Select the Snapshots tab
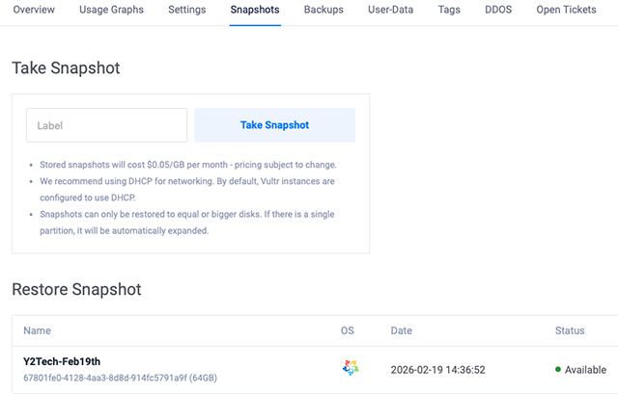 coord(255,10)
